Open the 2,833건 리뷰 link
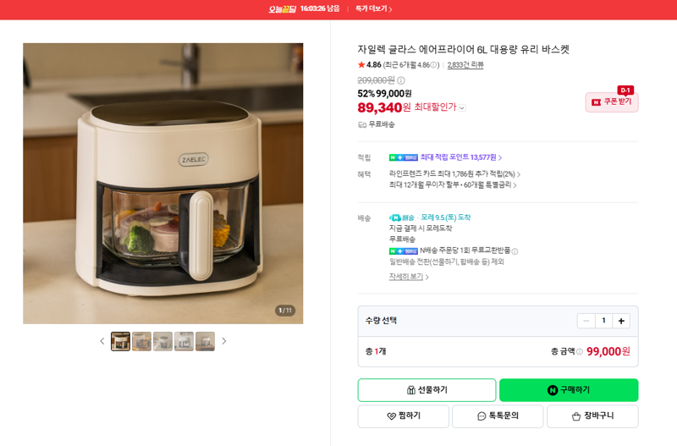Viewport: 677px width, 446px height. click(465, 65)
